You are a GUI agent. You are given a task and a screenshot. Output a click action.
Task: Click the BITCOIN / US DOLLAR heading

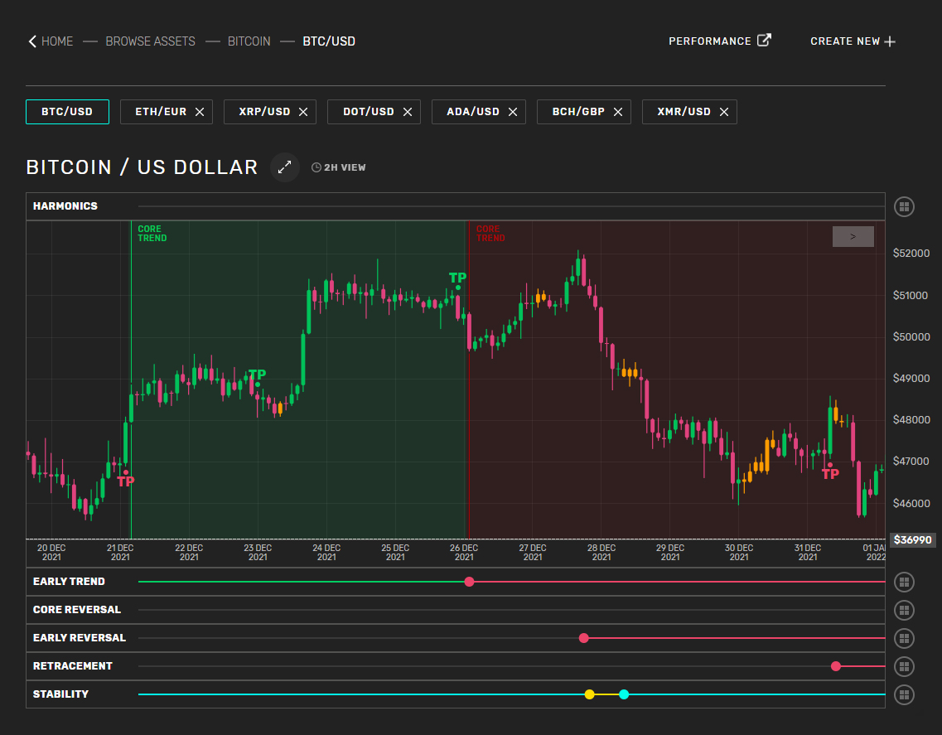[142, 167]
